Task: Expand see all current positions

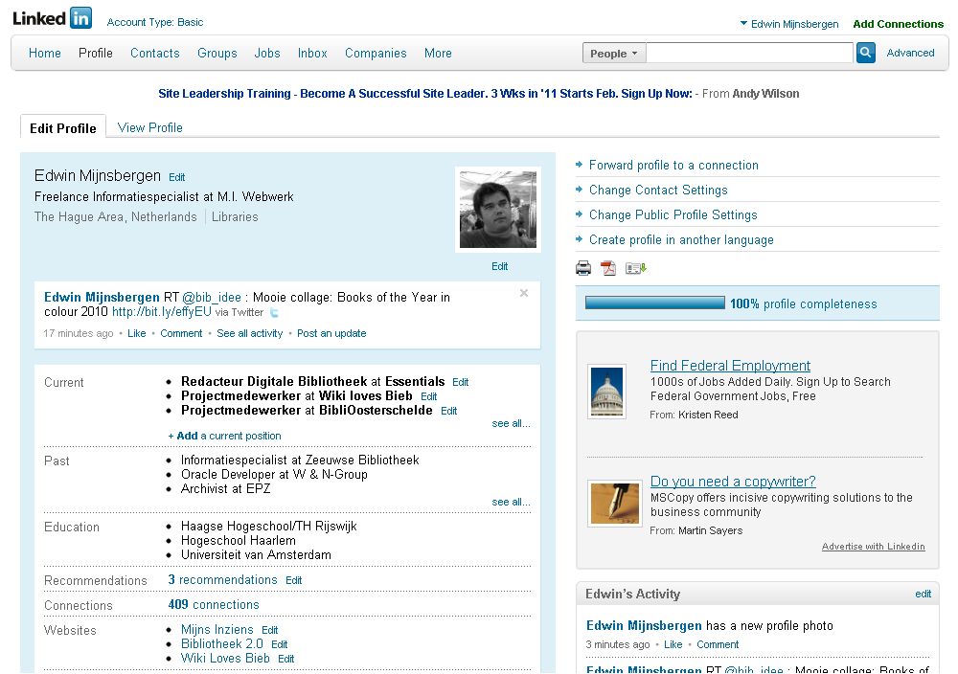Action: [511, 423]
